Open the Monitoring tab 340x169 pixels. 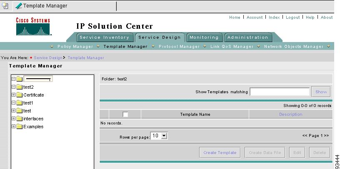(204, 37)
